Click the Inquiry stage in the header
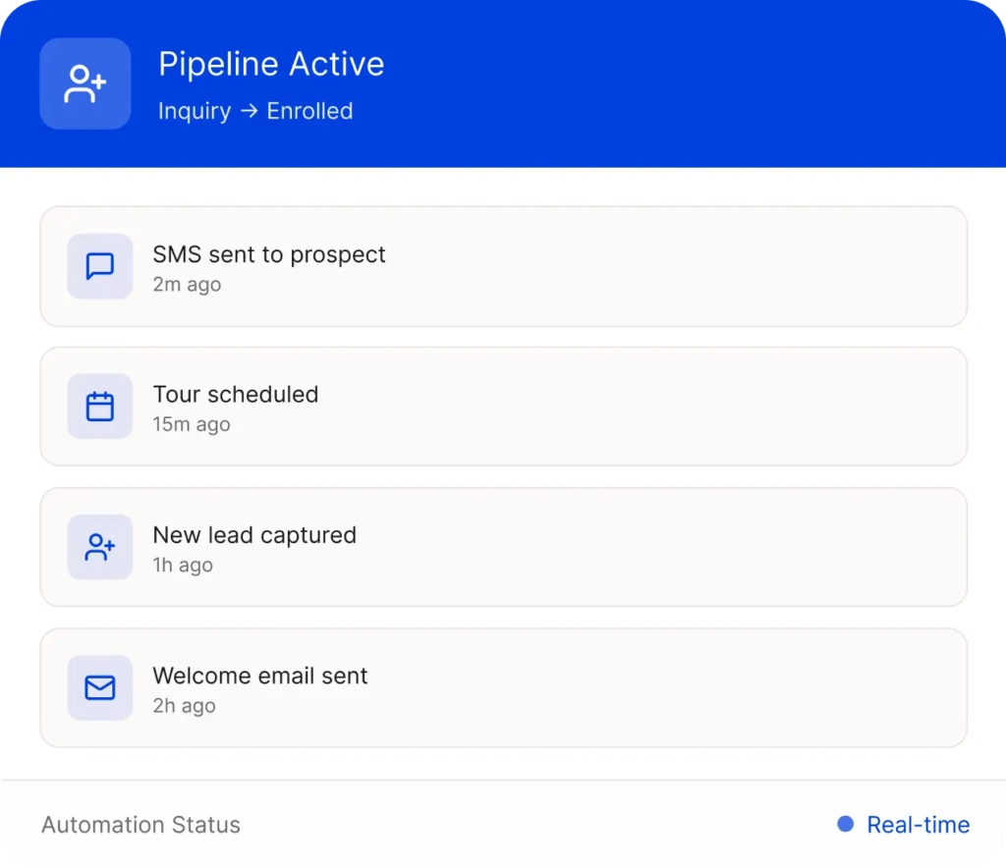This screenshot has width=1006, height=868. (x=195, y=112)
